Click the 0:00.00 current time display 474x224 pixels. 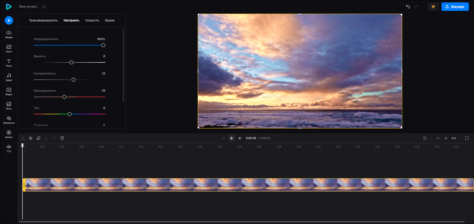coord(251,138)
